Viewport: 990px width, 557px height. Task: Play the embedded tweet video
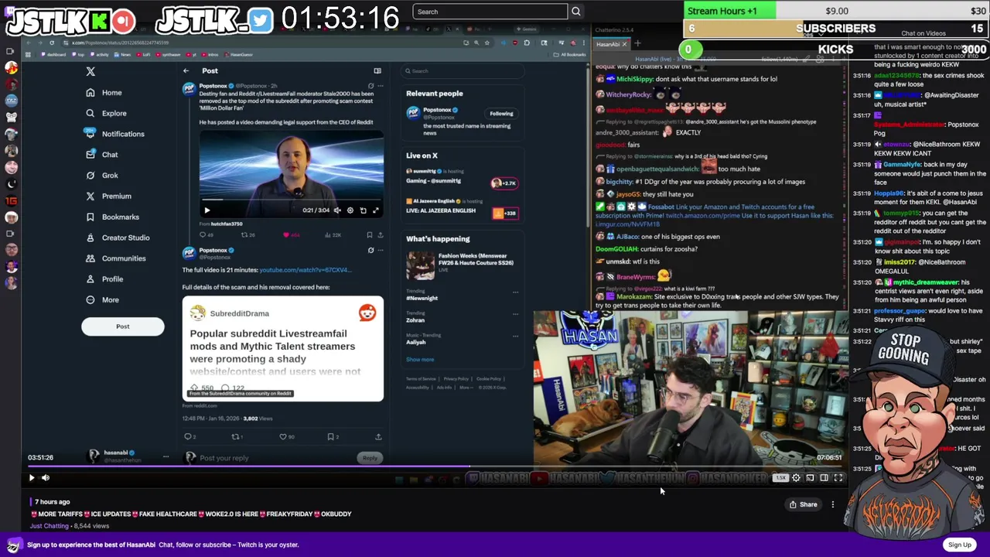click(207, 210)
